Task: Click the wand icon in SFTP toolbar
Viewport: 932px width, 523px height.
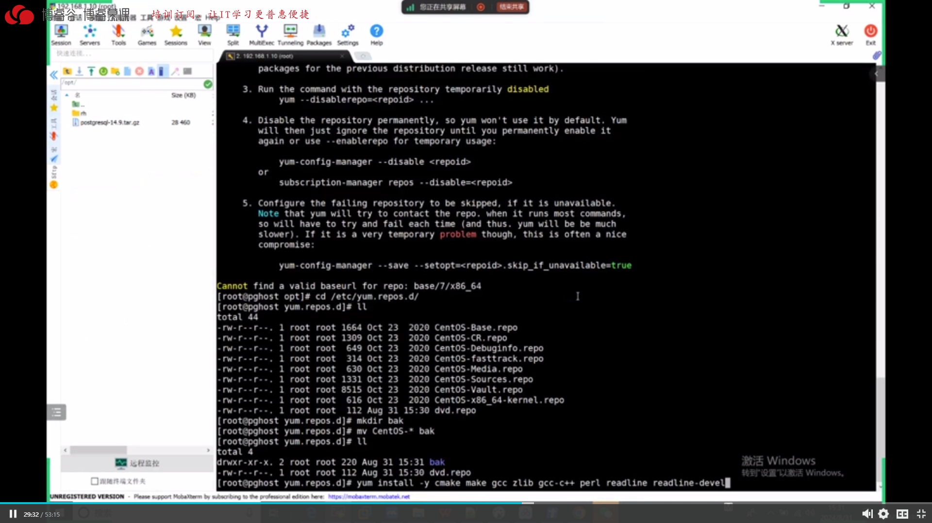Action: click(x=175, y=71)
